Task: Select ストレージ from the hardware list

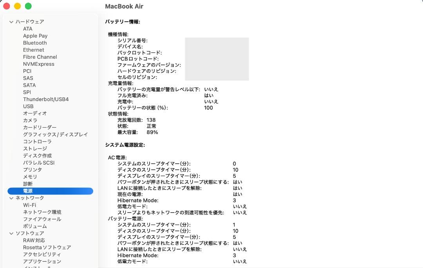Action: [x=35, y=148]
